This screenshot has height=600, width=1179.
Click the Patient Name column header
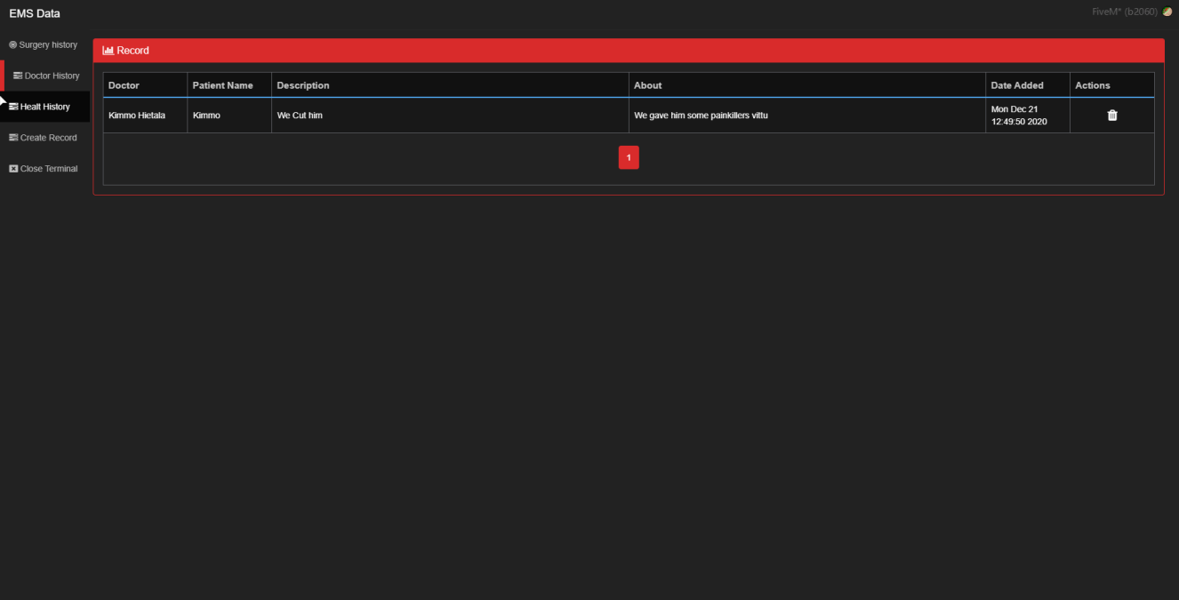[222, 85]
